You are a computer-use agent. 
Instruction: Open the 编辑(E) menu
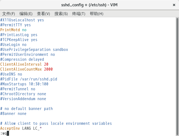26,14
